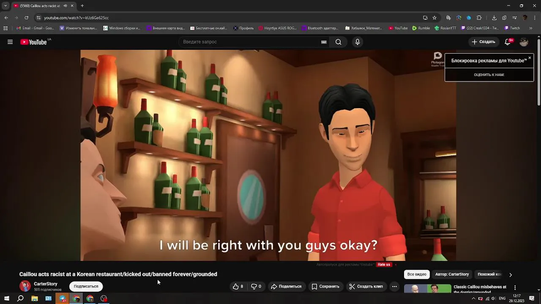Open the account avatar menu
The image size is (541, 304).
click(524, 42)
